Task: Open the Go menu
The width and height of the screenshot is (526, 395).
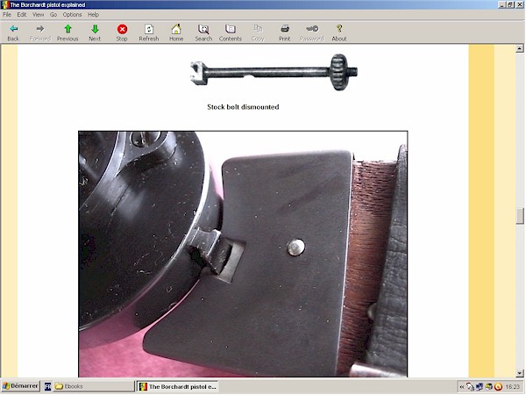Action: pos(53,14)
